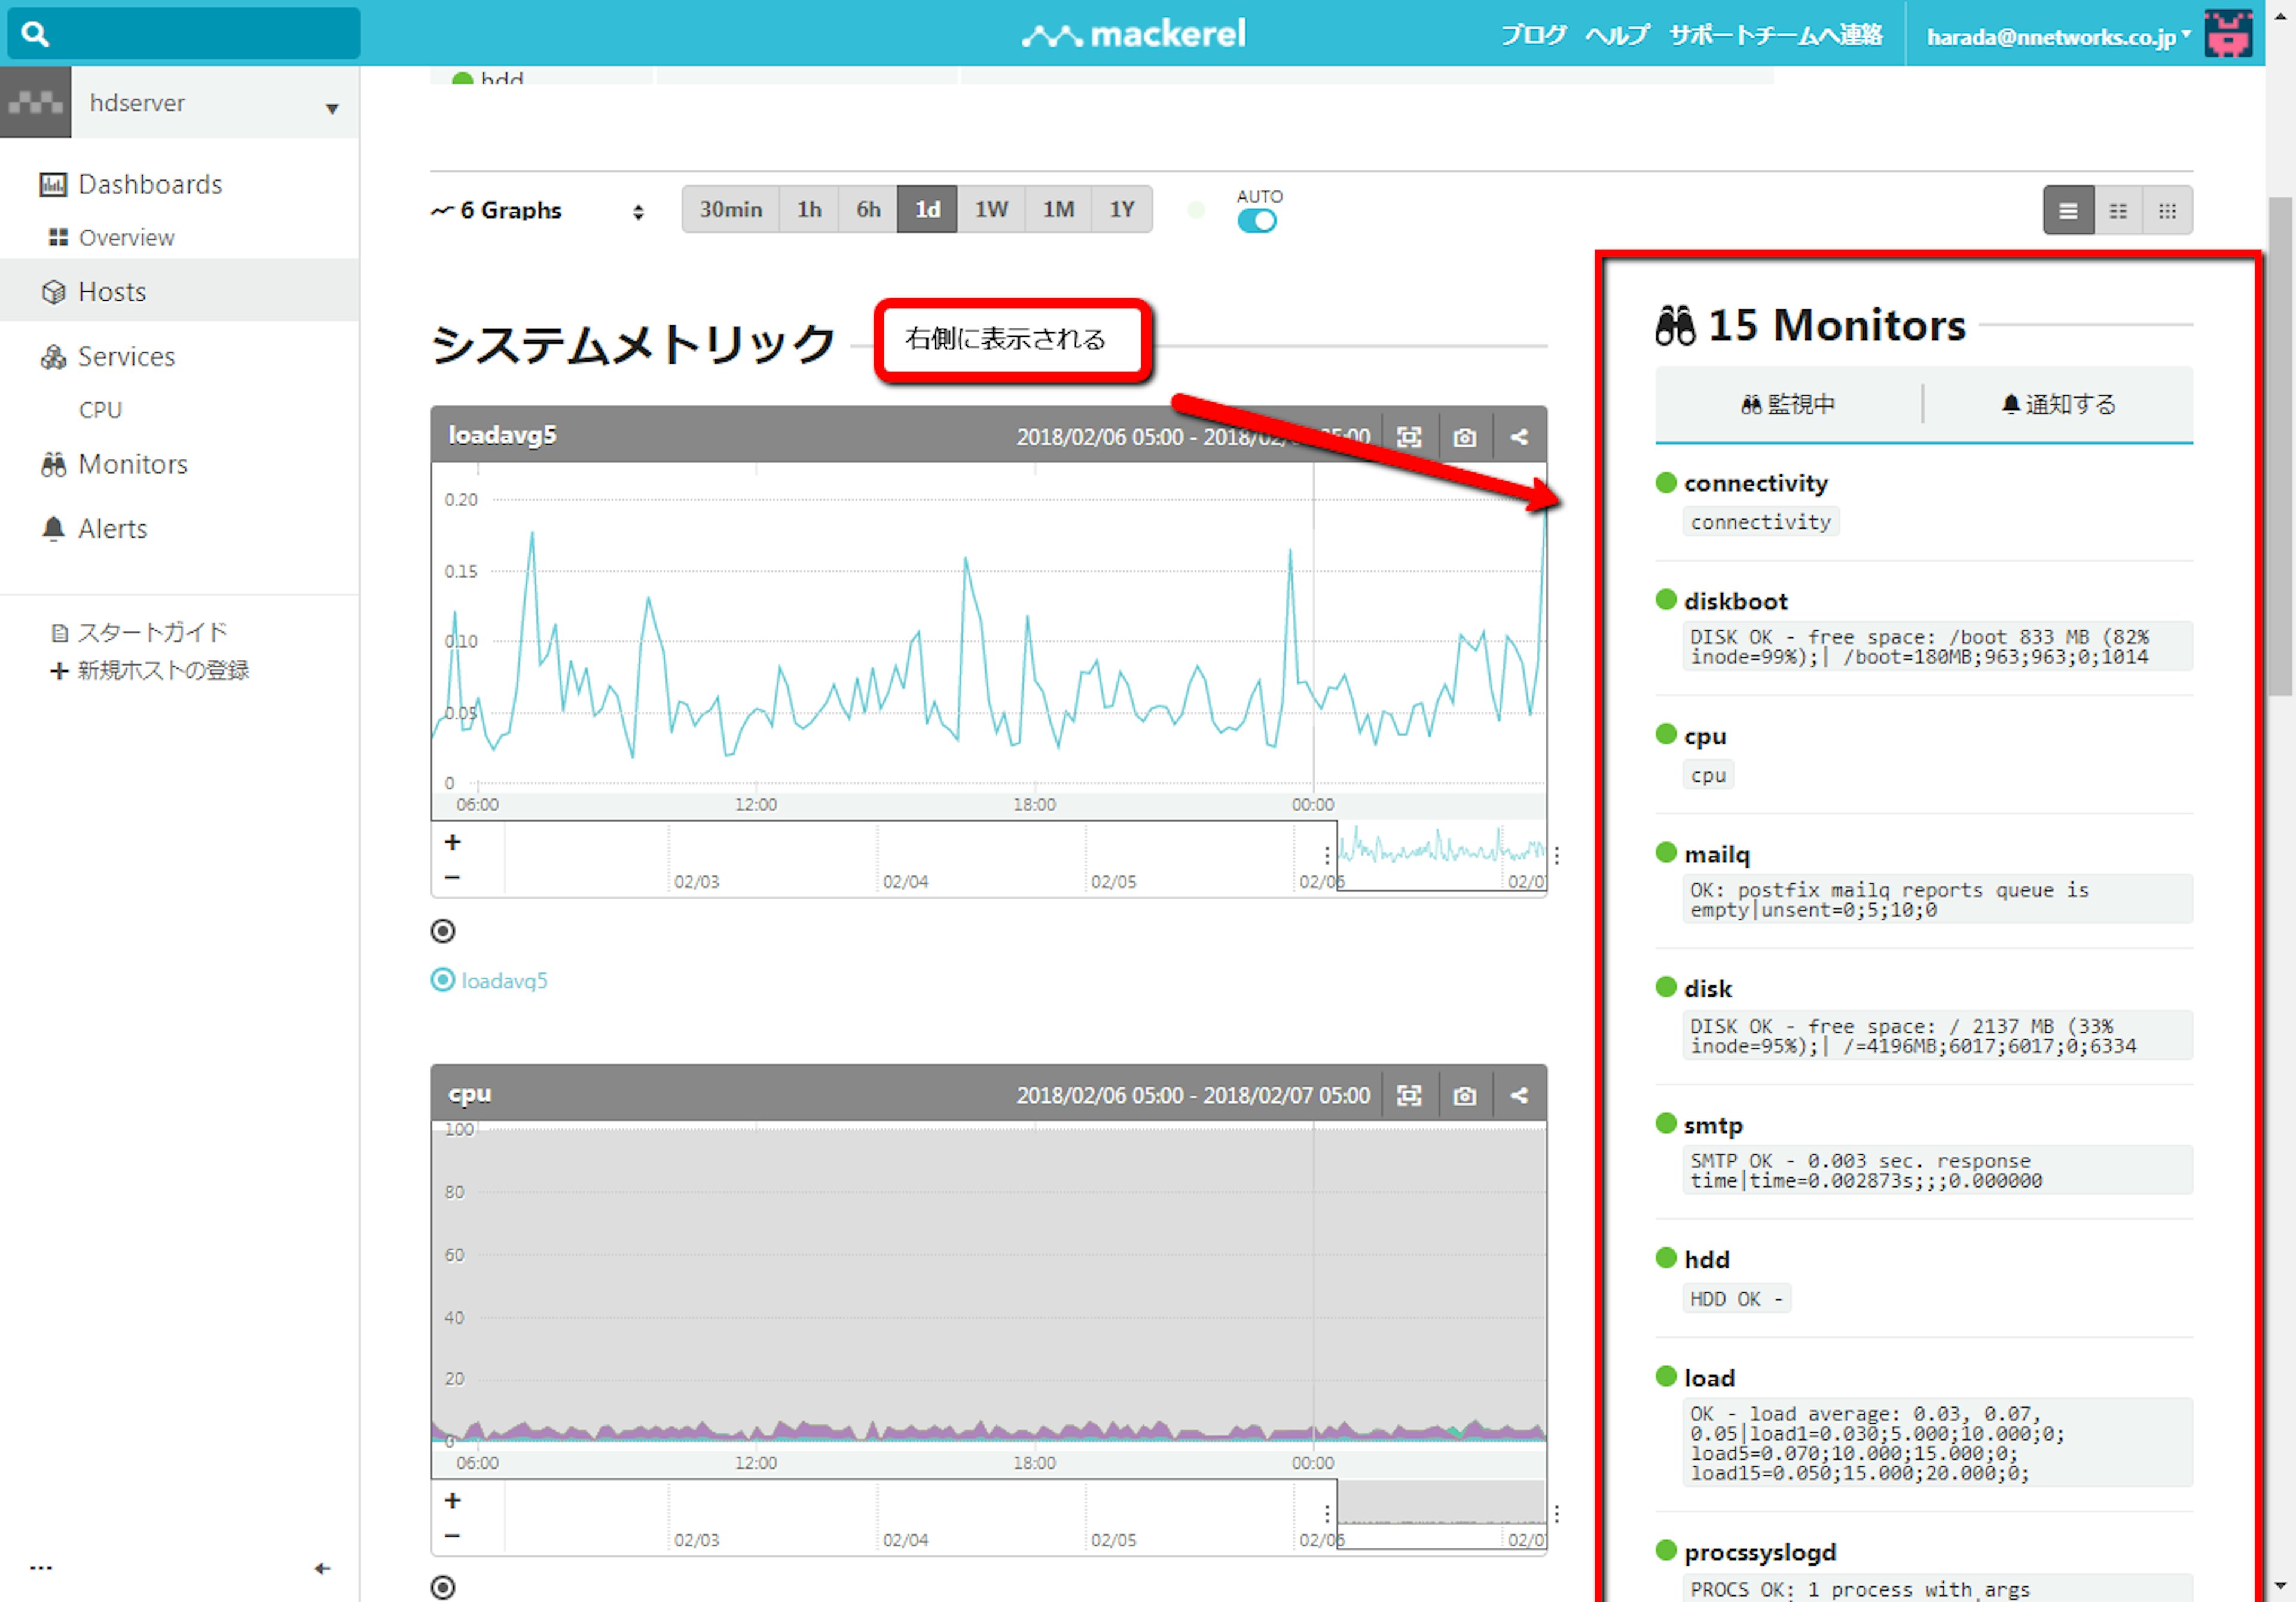Click the loadavg5 graph fullscreen icon
2296x1602 pixels.
(x=1409, y=437)
